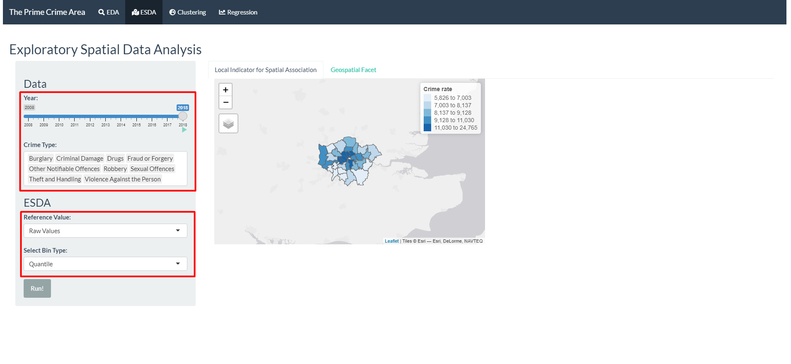This screenshot has height=364, width=791.
Task: Select the Burglary crime type tag
Action: tap(41, 159)
